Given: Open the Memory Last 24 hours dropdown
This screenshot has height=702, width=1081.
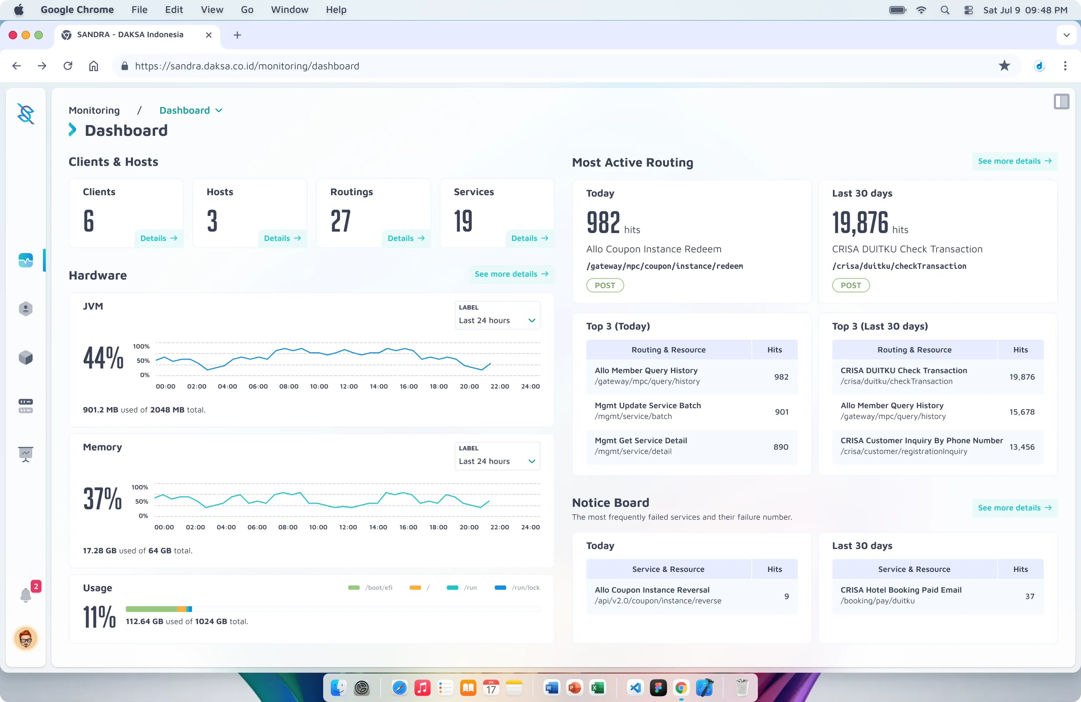Looking at the screenshot, I should (497, 456).
